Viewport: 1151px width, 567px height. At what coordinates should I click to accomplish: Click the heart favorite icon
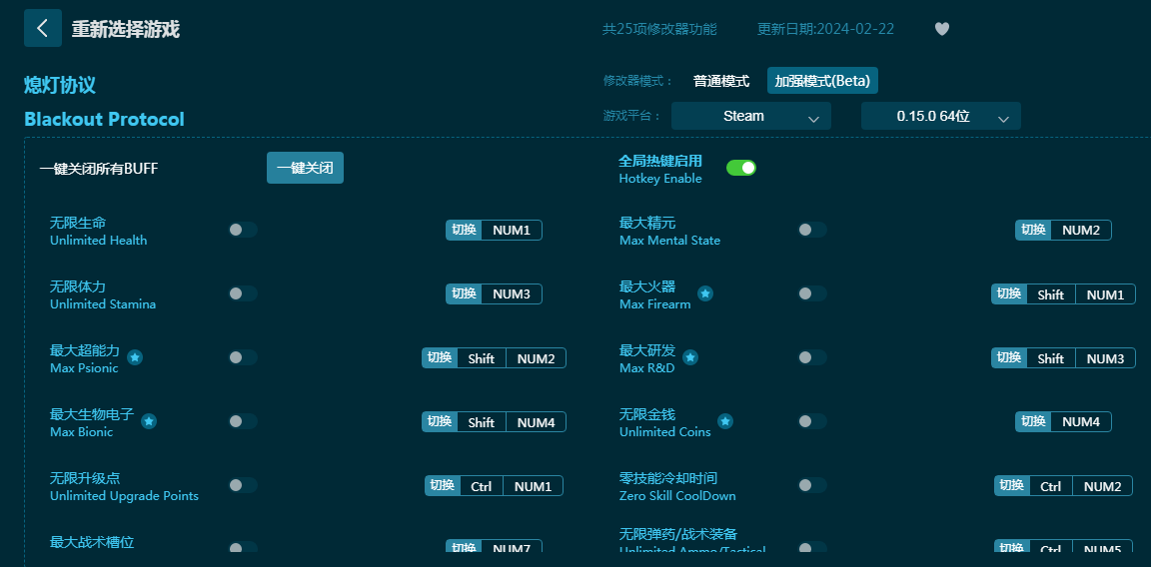tap(942, 29)
